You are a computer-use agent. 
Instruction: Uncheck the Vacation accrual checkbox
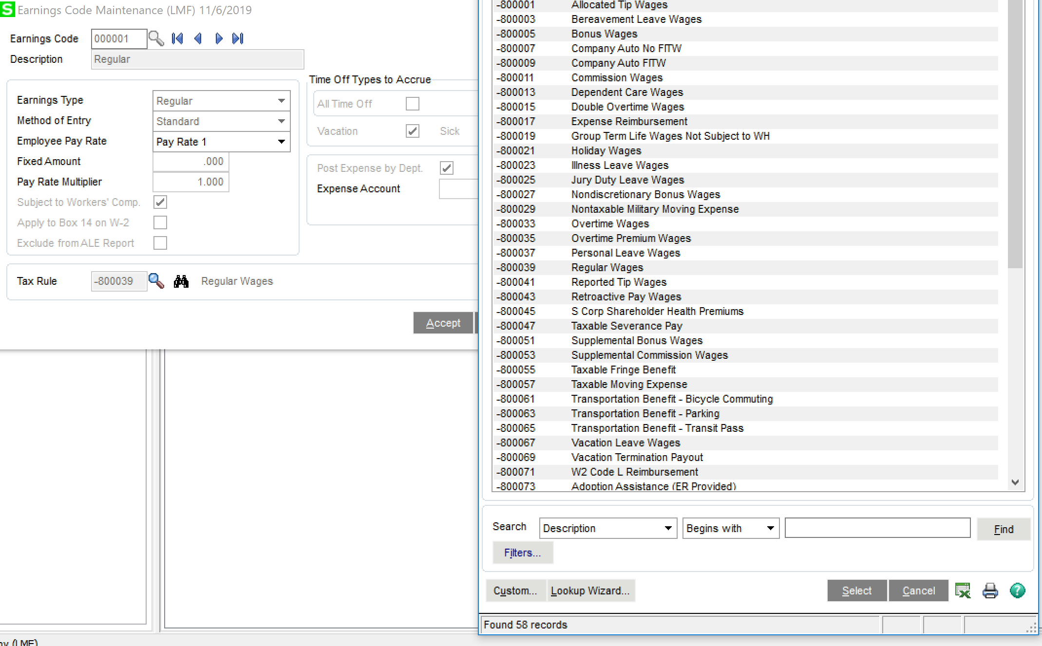pyautogui.click(x=412, y=131)
